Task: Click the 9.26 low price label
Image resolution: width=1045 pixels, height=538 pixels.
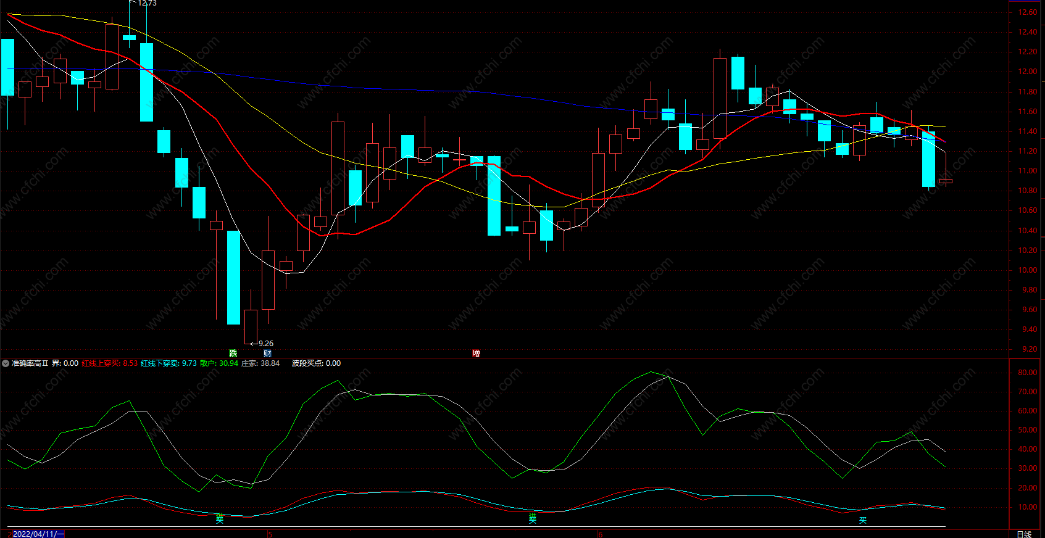Action: [266, 344]
